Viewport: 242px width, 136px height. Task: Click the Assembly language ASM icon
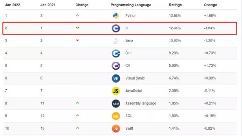[116, 103]
